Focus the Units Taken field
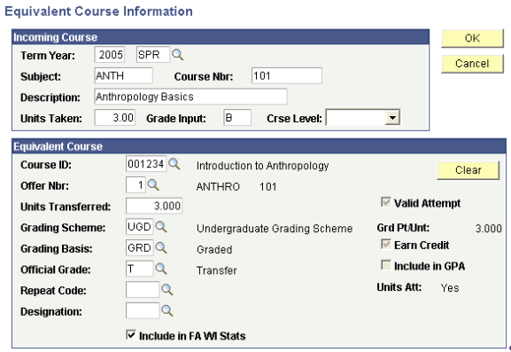 pos(115,117)
